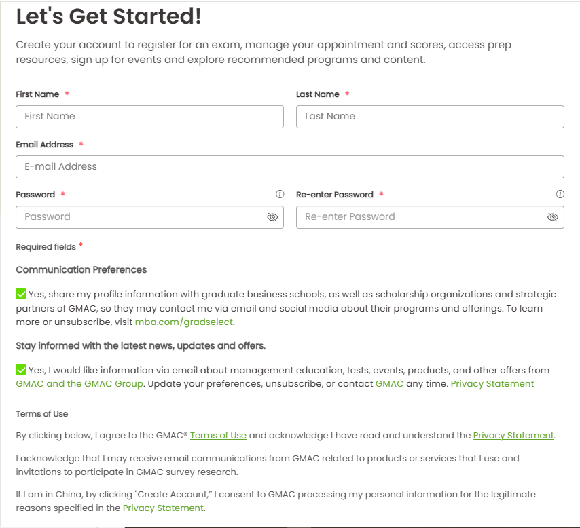Image resolution: width=580 pixels, height=528 pixels.
Task: Open Privacy Statement link after 'read and understand'
Action: (x=513, y=436)
